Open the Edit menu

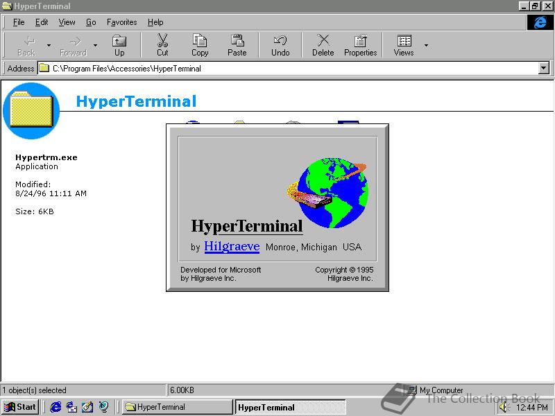point(42,22)
